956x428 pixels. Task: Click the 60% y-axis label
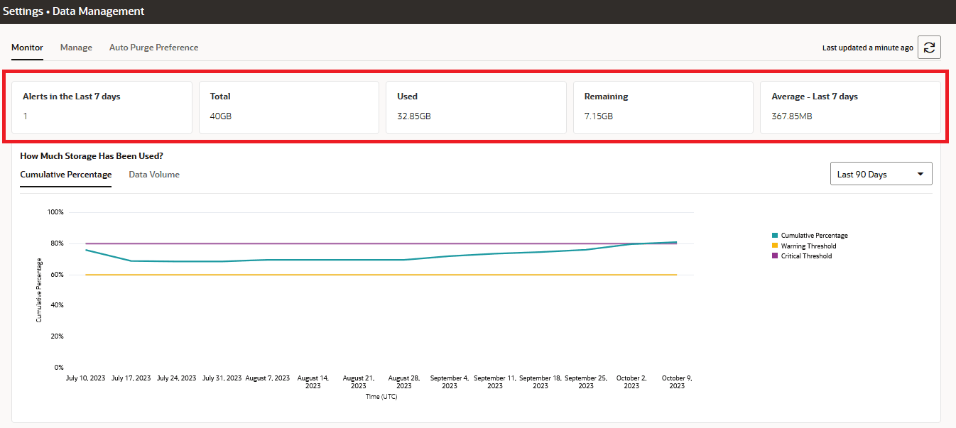(x=57, y=275)
